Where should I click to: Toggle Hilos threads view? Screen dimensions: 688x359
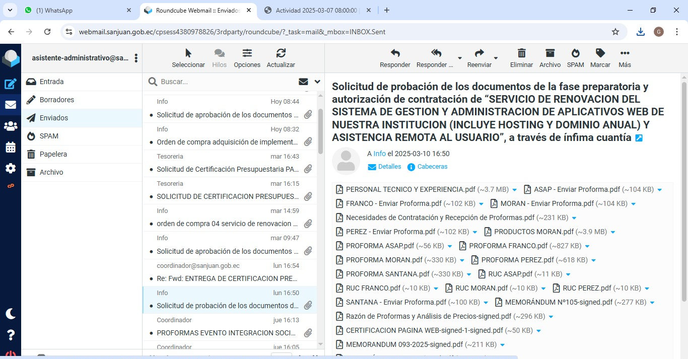(x=219, y=58)
